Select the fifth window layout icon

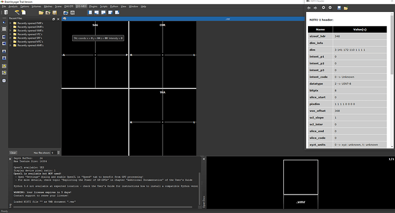(x=117, y=13)
